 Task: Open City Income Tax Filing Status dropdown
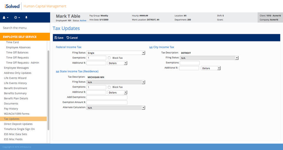(x=209, y=58)
